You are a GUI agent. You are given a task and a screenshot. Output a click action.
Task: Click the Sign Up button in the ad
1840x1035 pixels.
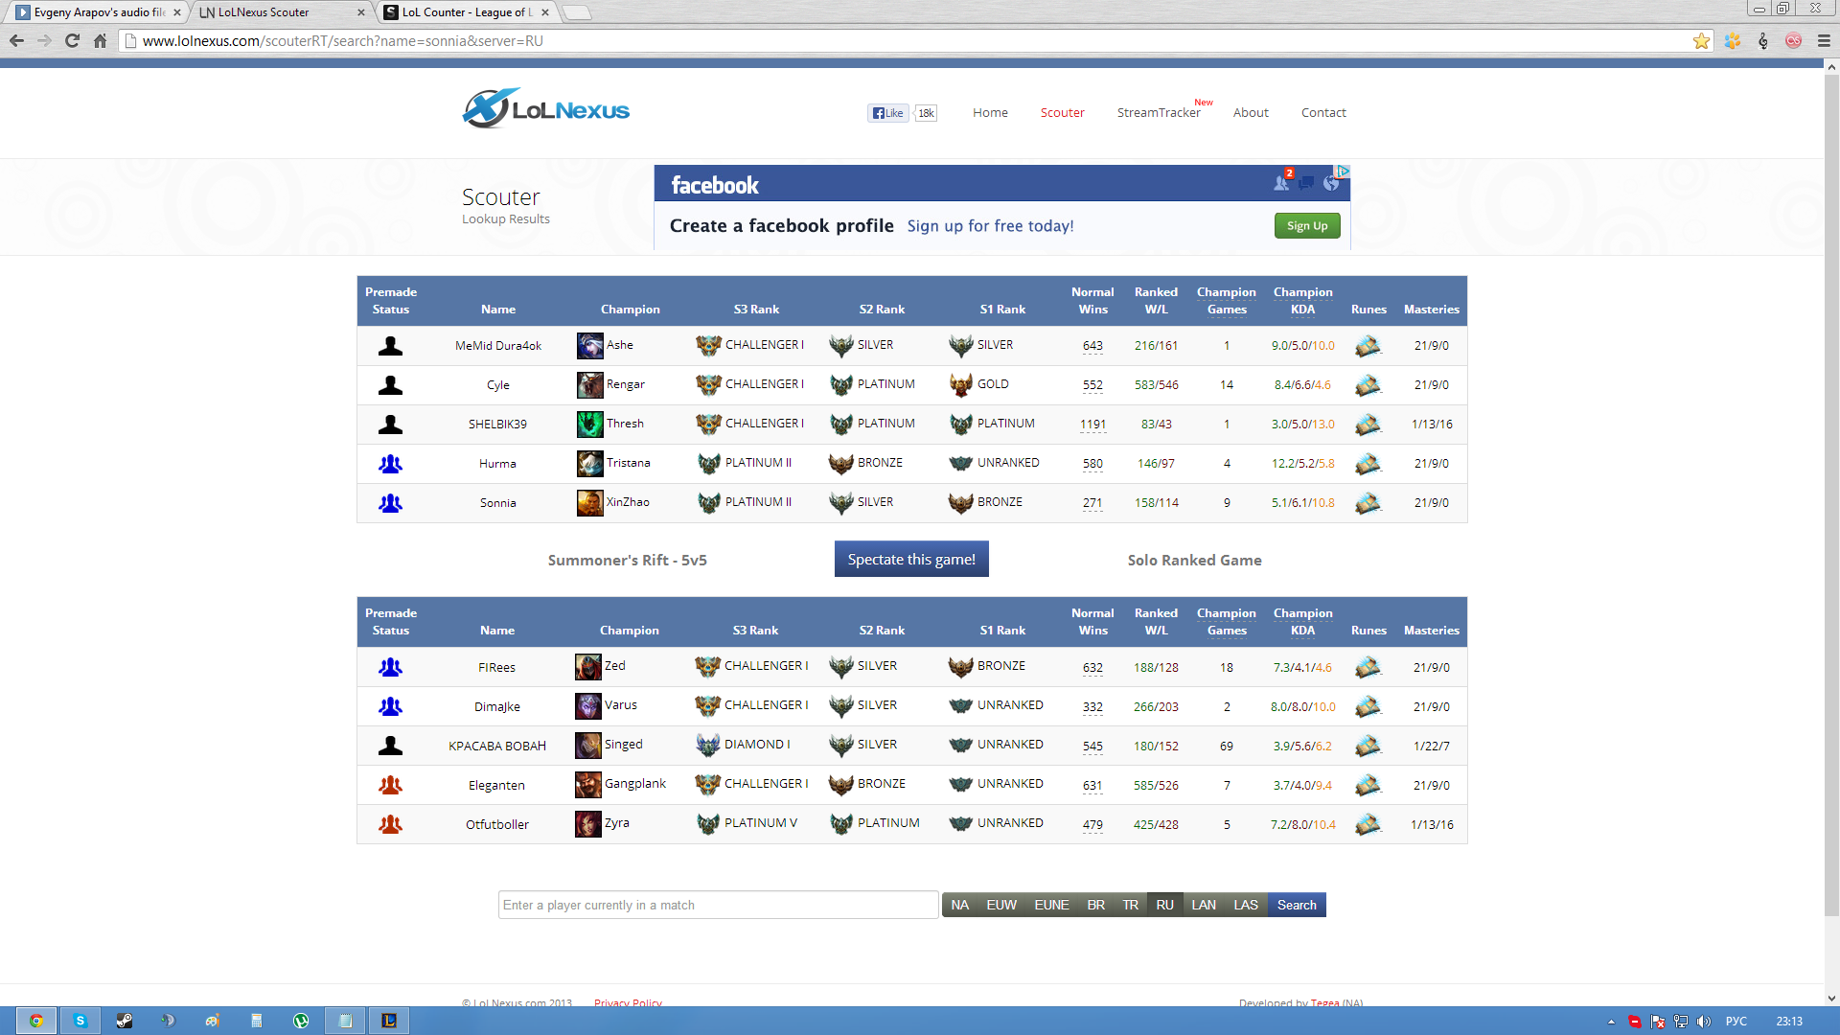pyautogui.click(x=1307, y=226)
